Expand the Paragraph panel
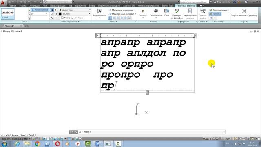The height and width of the screenshot is (147, 261). click(x=113, y=22)
